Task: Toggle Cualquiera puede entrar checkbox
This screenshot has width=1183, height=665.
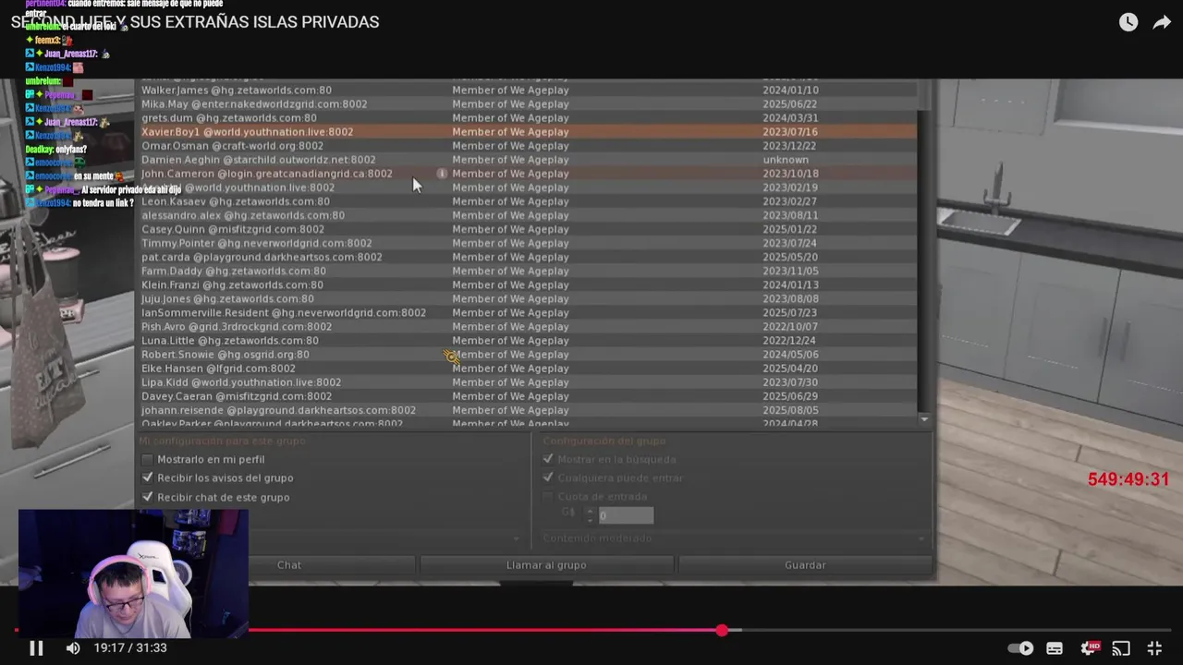Action: (x=548, y=478)
